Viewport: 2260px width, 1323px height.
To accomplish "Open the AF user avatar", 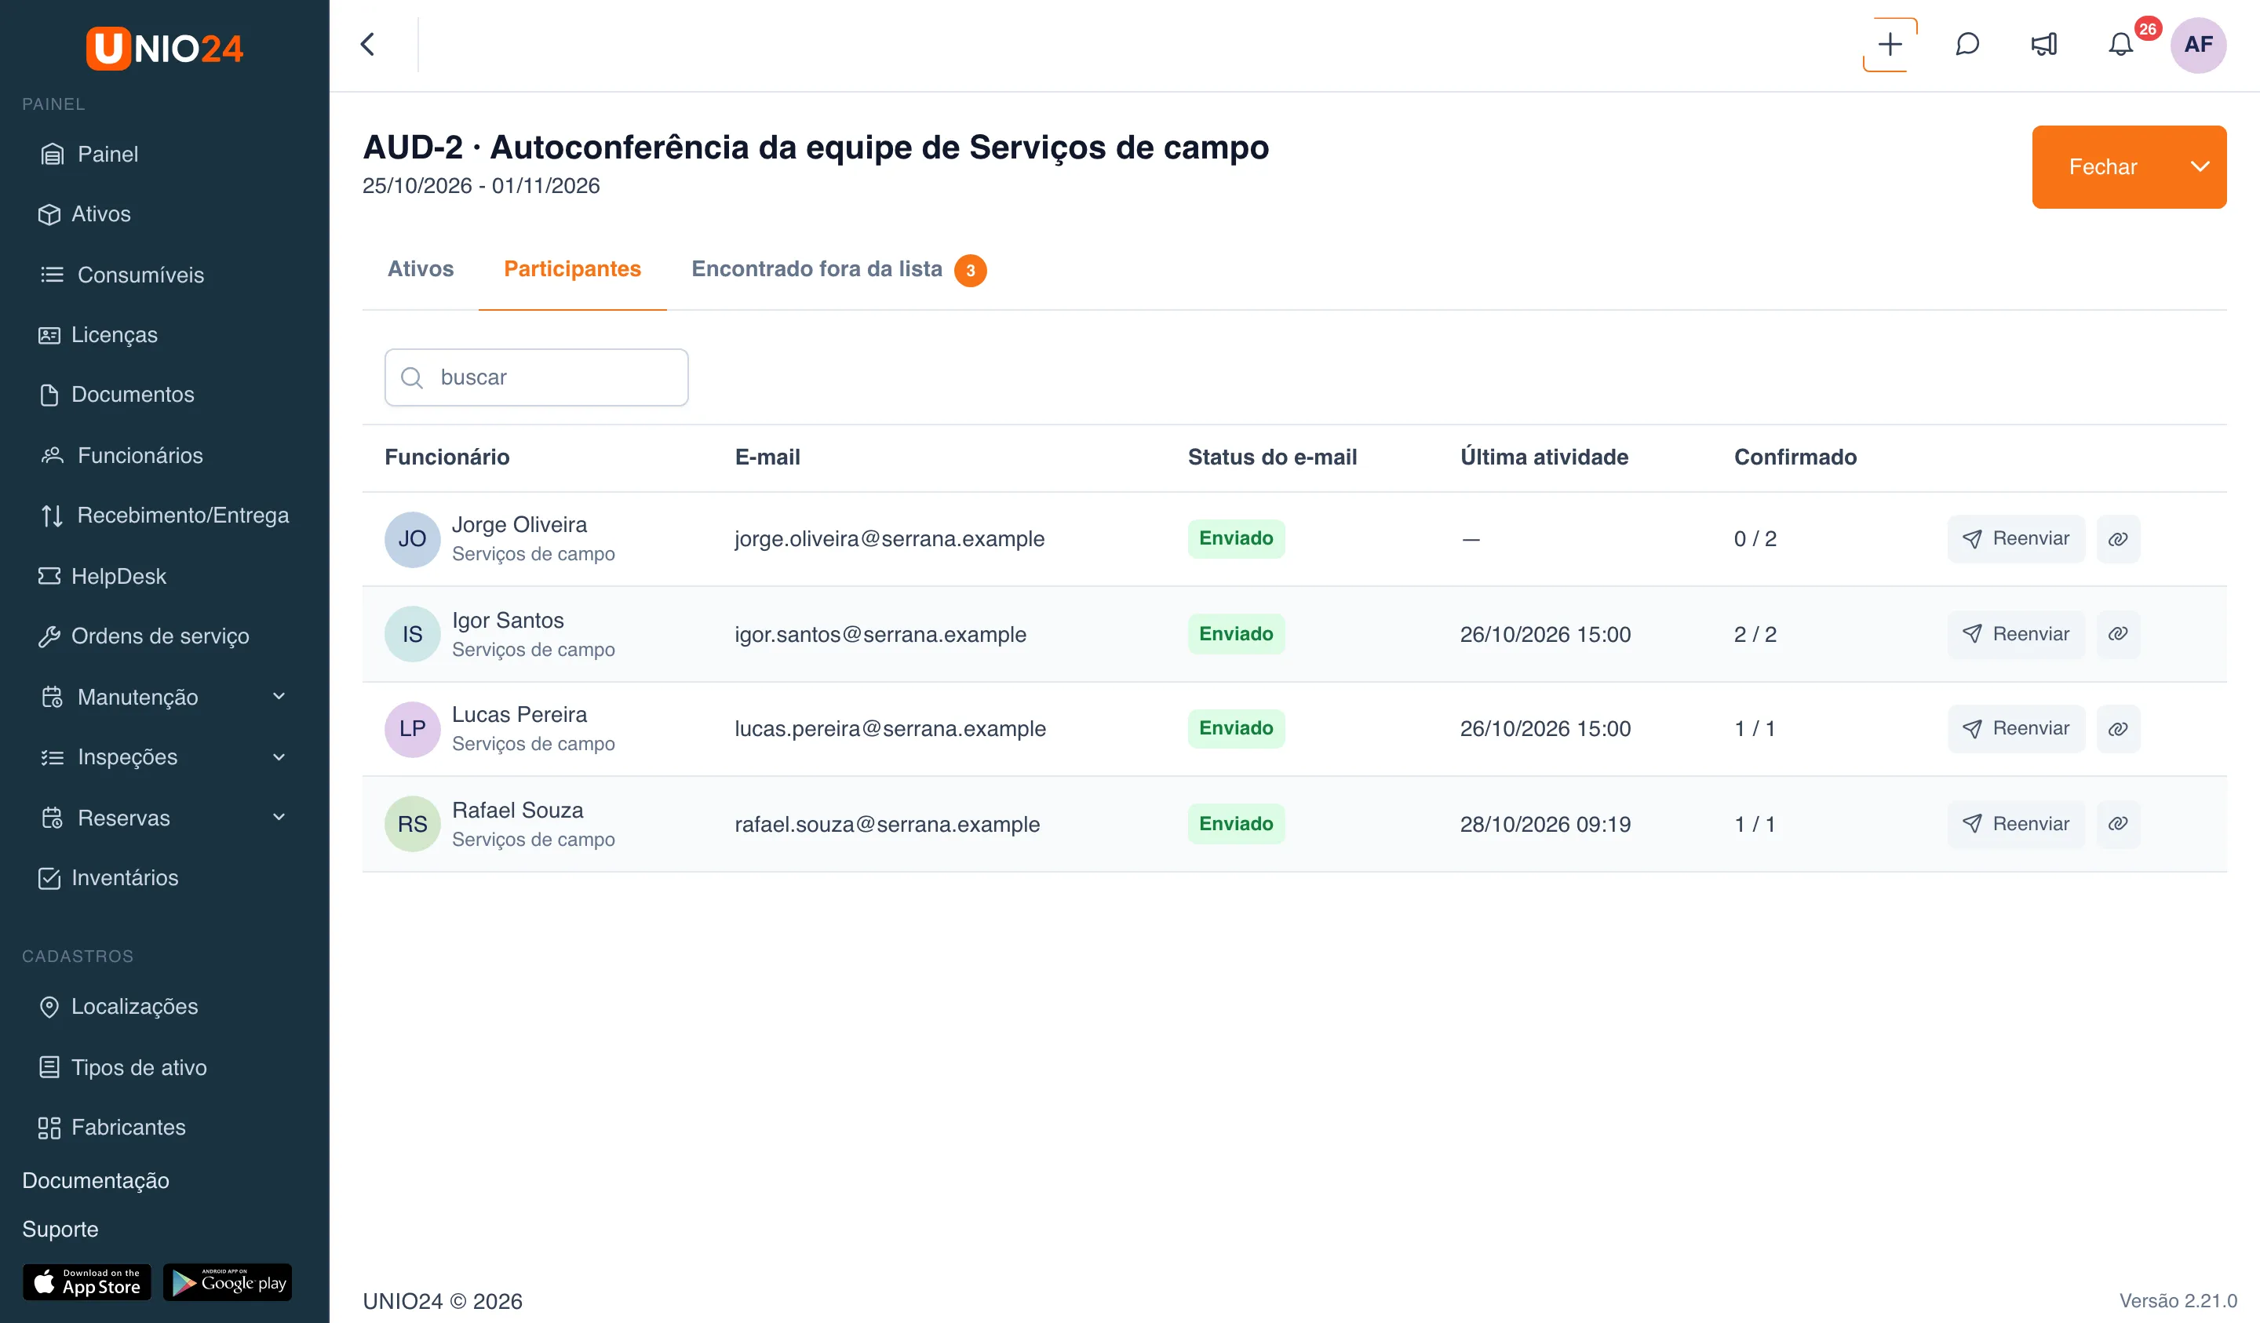I will tap(2197, 44).
